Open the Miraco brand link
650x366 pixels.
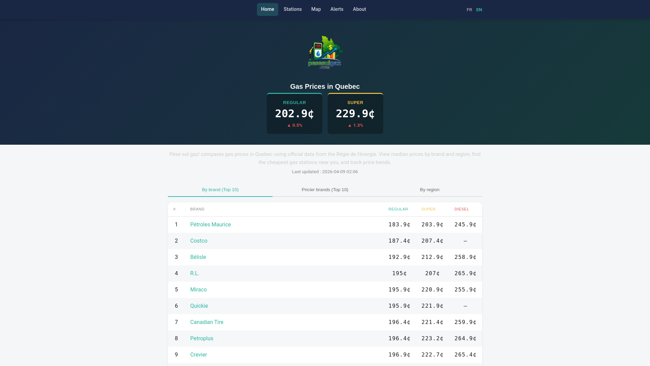tap(198, 290)
